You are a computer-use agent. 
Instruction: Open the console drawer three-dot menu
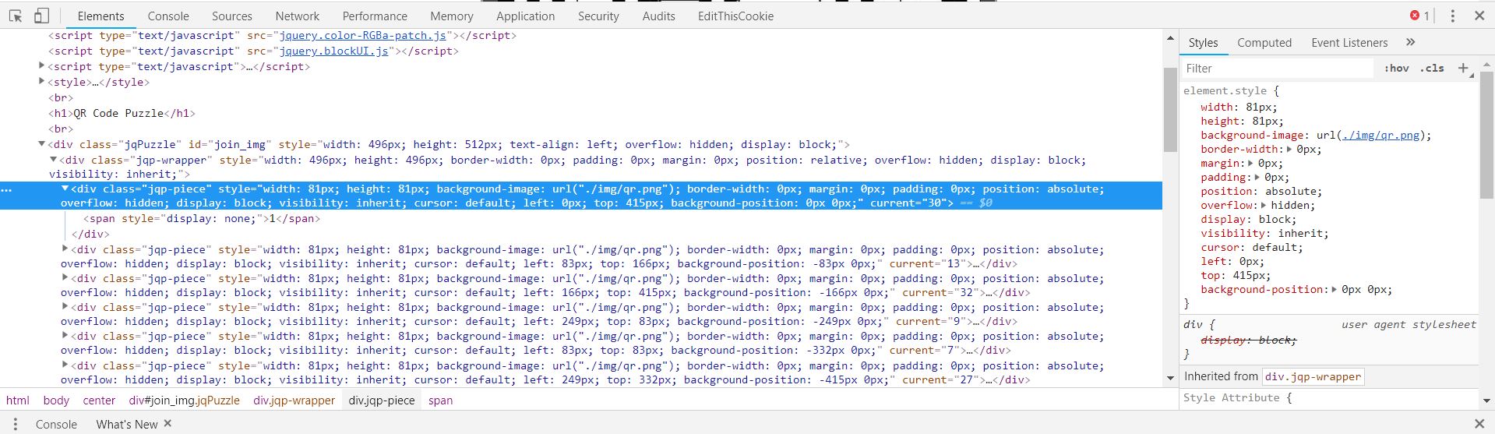15,424
